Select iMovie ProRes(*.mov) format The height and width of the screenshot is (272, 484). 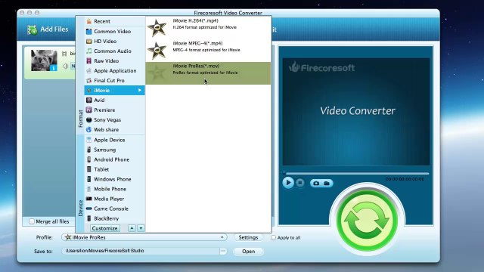click(x=208, y=73)
